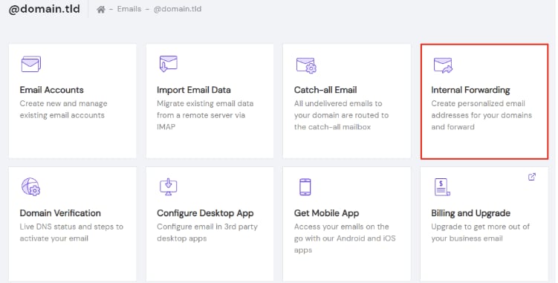Click the Configure Desktop App monitor icon
The width and height of the screenshot is (558, 283).
169,187
